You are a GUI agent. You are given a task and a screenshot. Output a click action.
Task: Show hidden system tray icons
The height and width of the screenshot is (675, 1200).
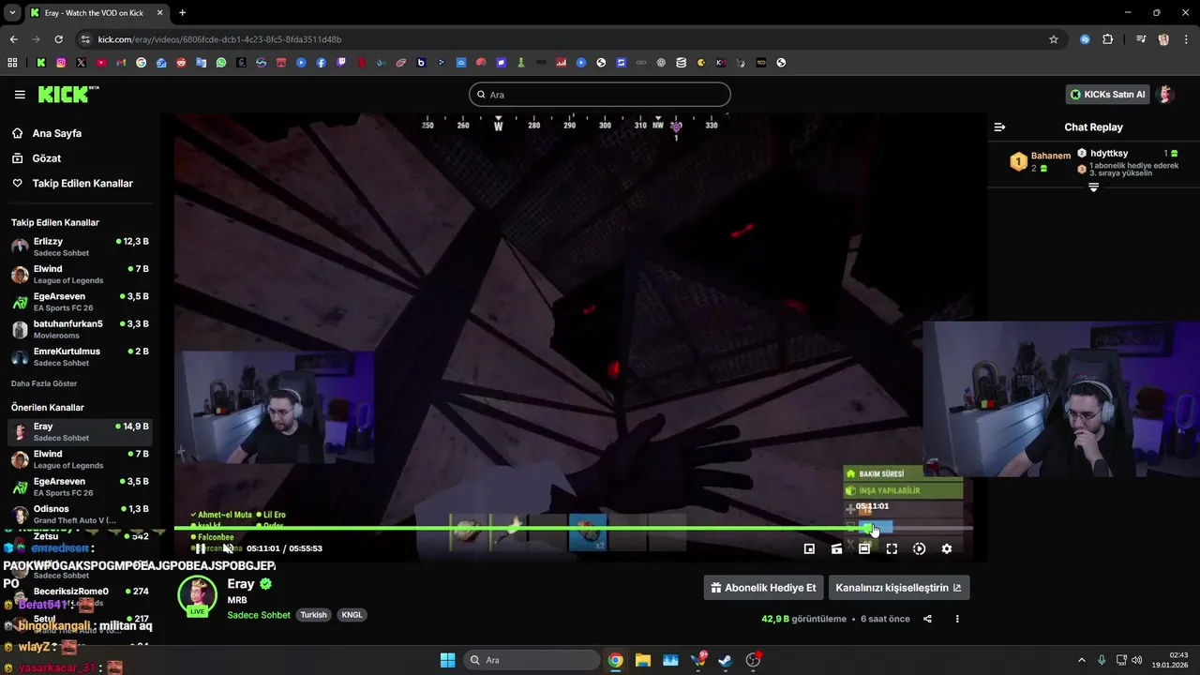[1081, 660]
